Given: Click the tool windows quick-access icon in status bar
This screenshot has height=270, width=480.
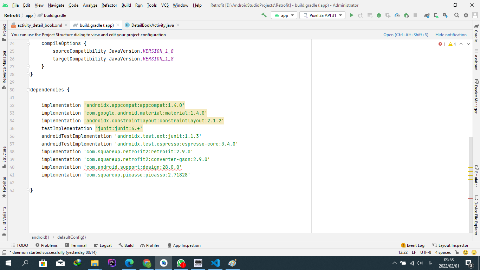Looking at the screenshot, I should pos(4,252).
